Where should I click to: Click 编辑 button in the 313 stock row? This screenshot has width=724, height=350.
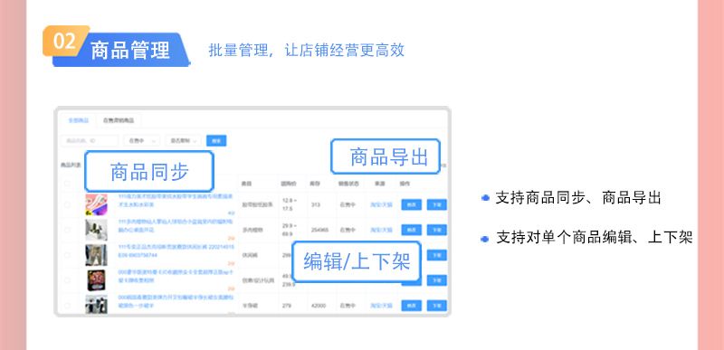pos(412,204)
